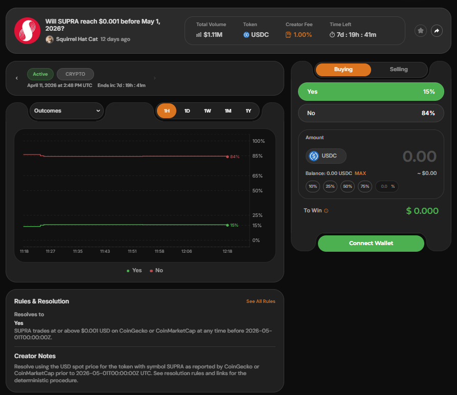Click the 'Balance: 0.00 USDC' text
The image size is (457, 395).
click(329, 173)
